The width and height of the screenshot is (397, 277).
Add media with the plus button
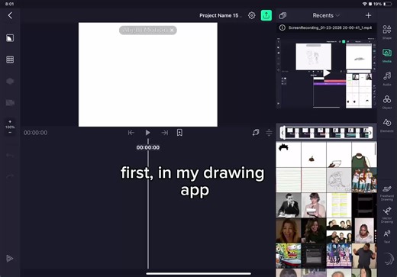point(368,15)
